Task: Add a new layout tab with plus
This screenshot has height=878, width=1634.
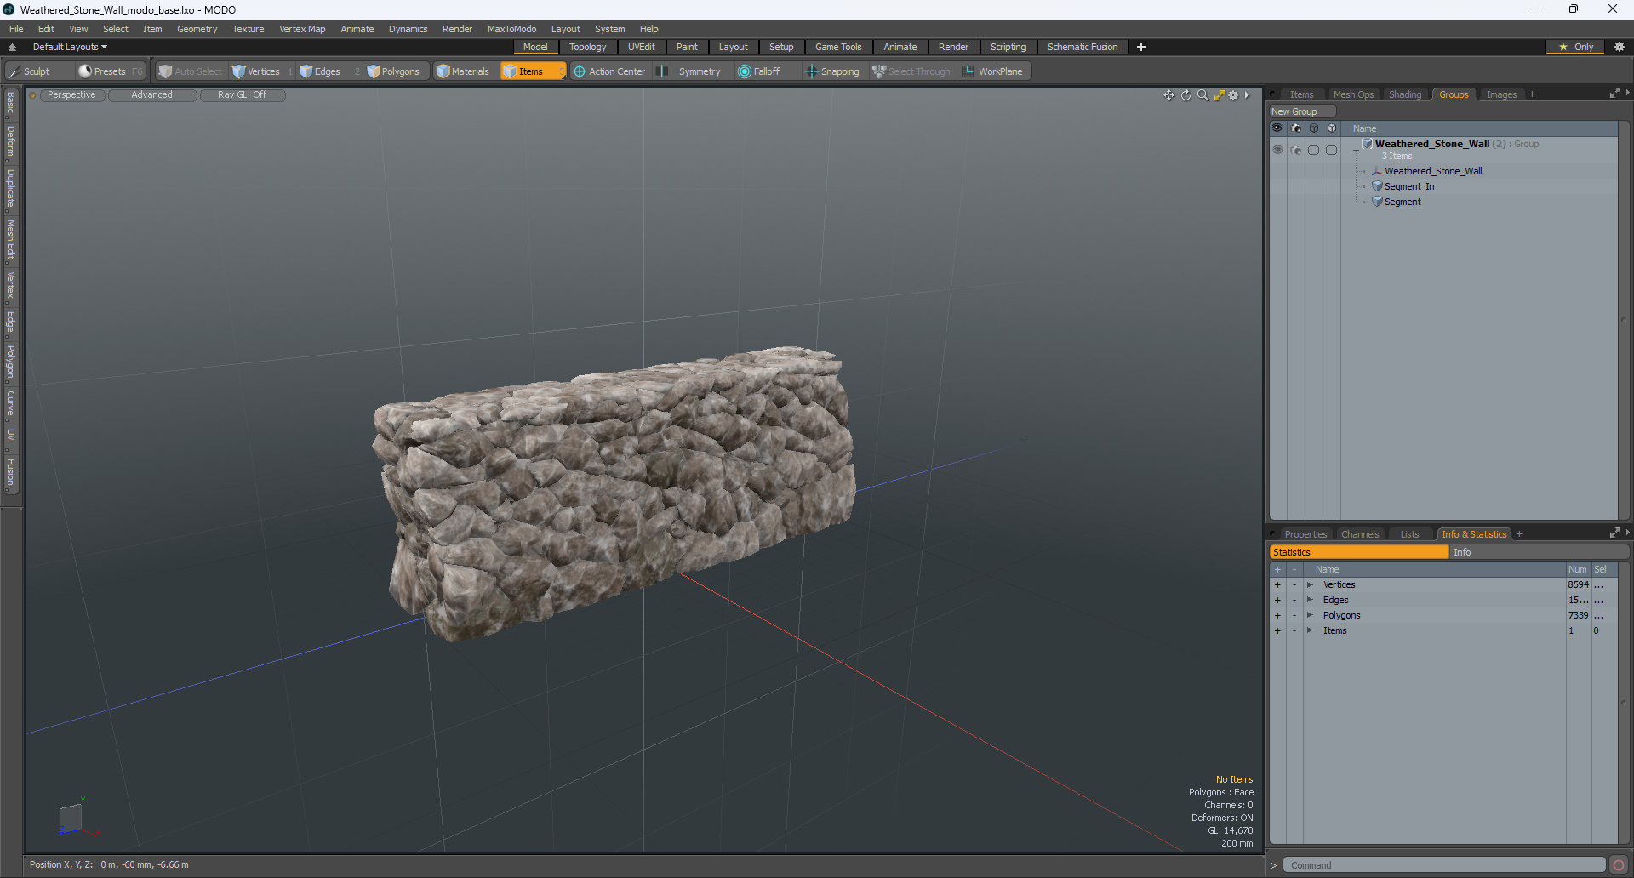Action: point(1141,47)
